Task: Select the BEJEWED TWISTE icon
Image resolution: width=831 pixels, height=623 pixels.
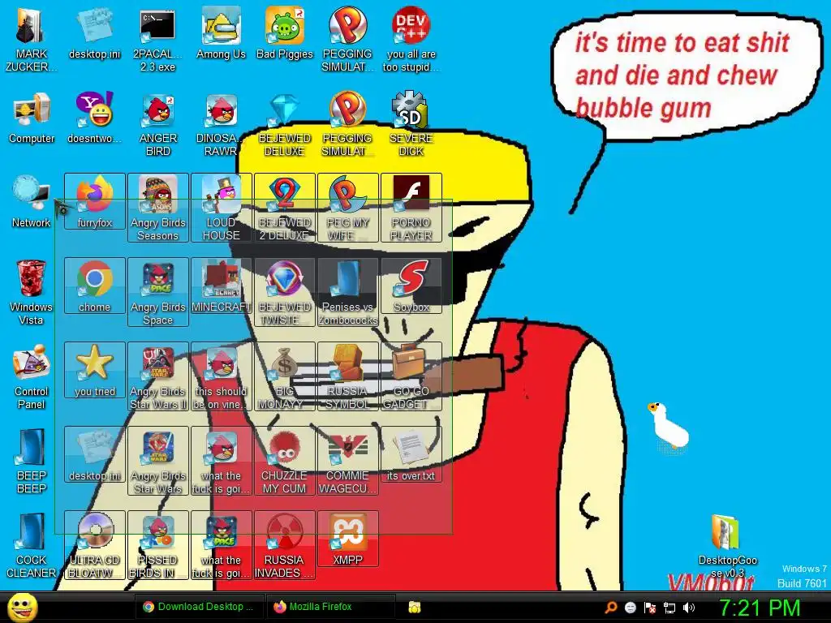Action: [x=285, y=292]
